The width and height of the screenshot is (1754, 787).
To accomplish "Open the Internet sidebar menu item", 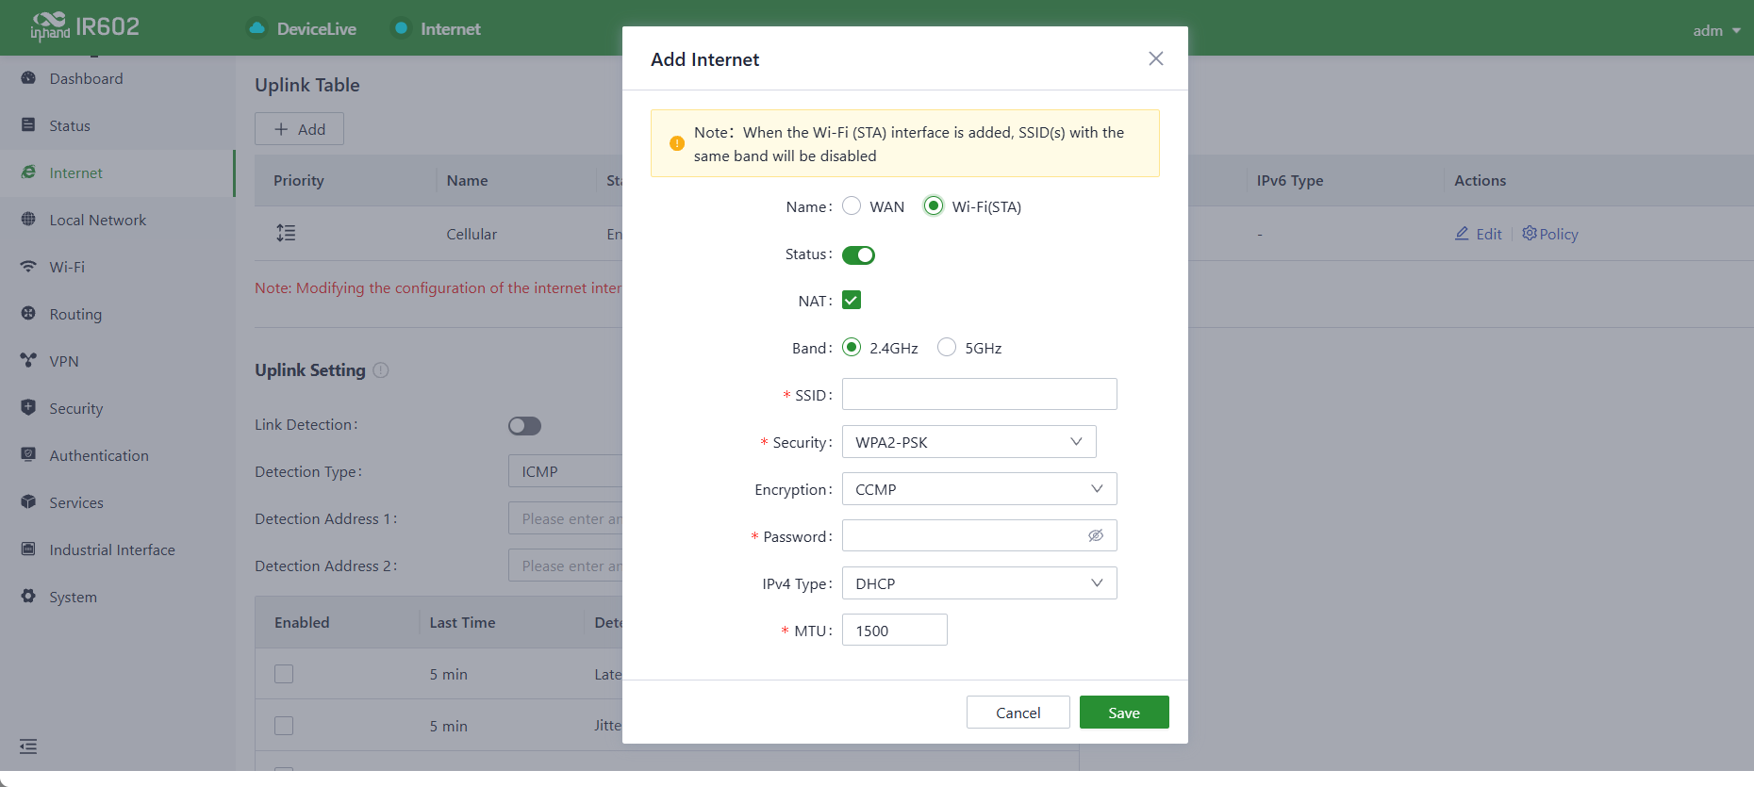I will [117, 172].
